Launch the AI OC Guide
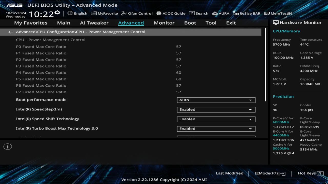 tap(171, 13)
